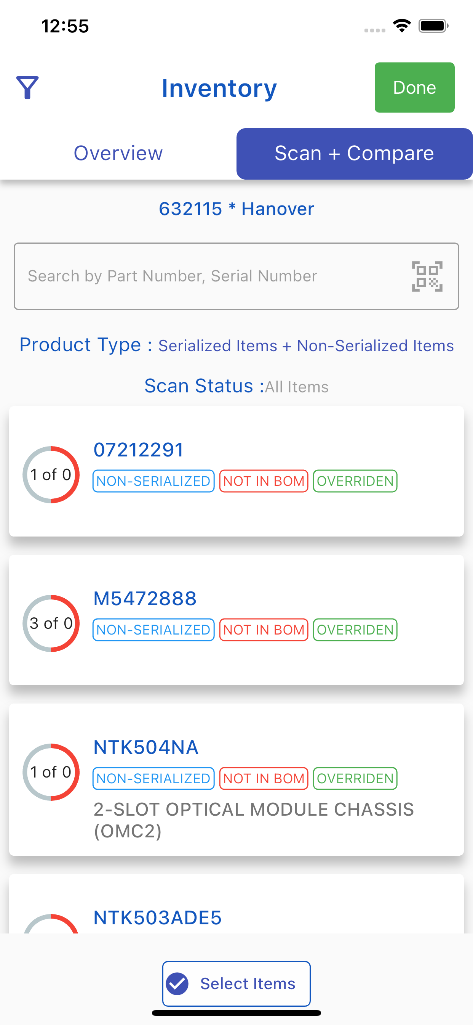Tap the 3 of 0 ring for M5472888

(51, 623)
